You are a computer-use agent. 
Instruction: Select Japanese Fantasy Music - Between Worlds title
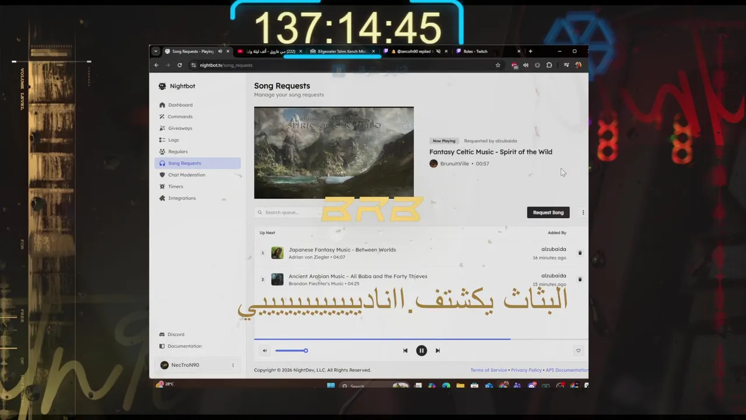342,250
